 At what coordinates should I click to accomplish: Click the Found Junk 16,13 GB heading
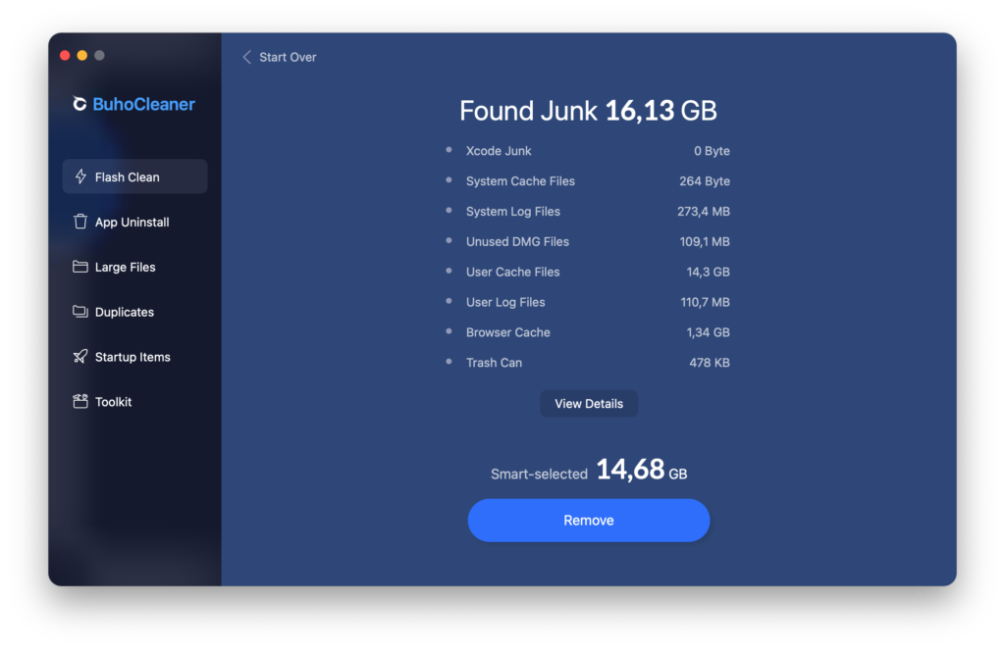[x=588, y=111]
